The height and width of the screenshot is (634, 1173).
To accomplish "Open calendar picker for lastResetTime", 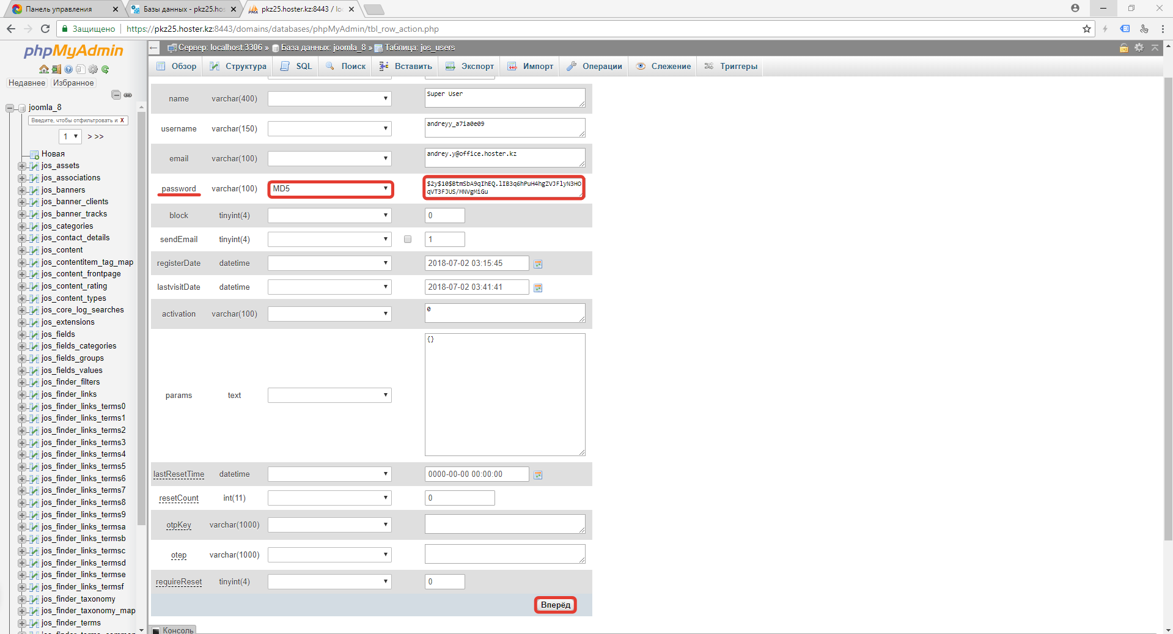I will [x=538, y=475].
